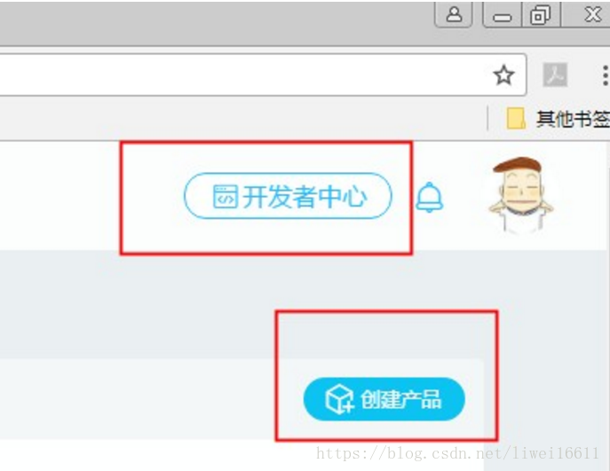Viewport: 610px width, 471px height.
Task: Bookmark this page with the star icon
Action: [503, 75]
